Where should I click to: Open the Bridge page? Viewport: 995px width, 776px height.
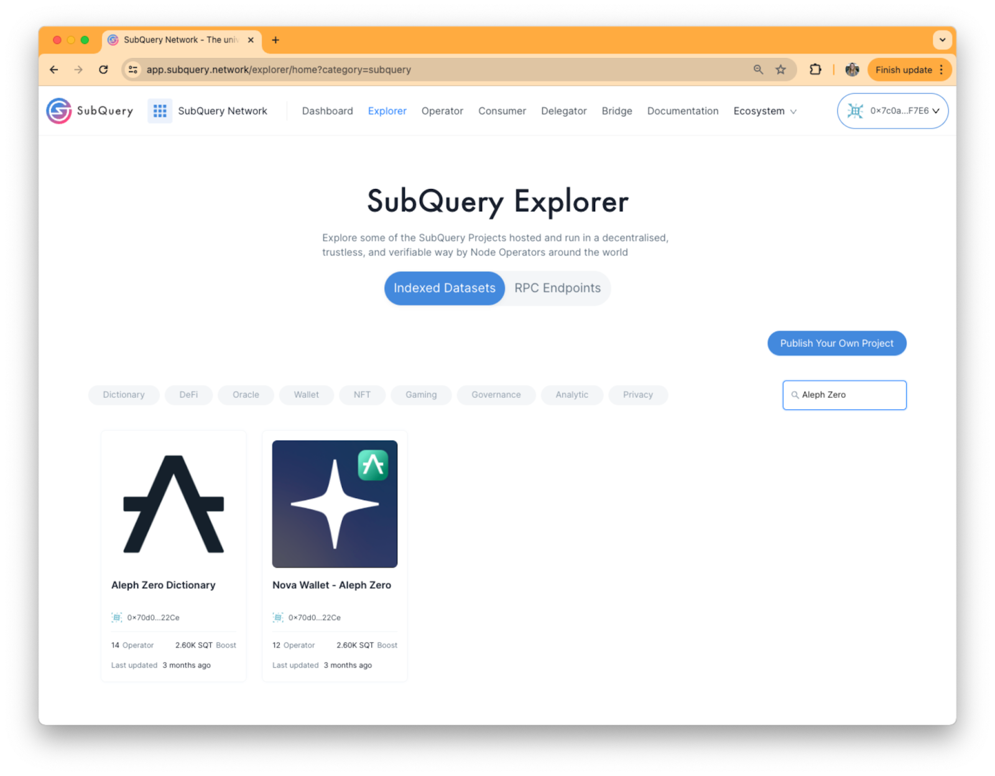tap(617, 111)
